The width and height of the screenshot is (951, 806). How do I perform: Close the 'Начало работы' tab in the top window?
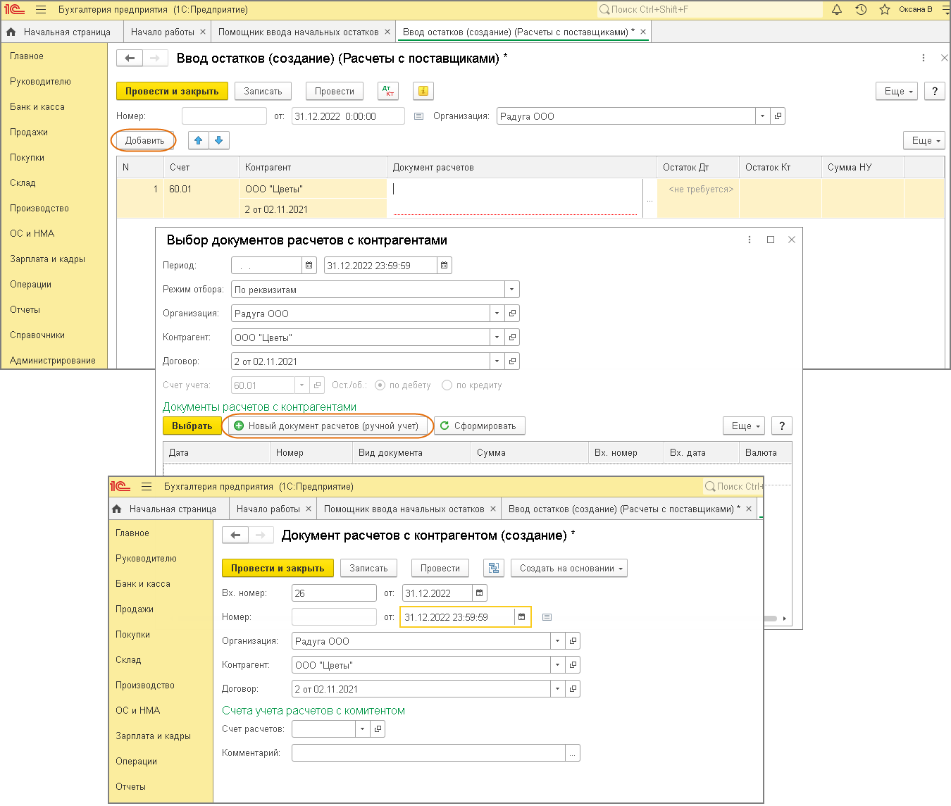pos(203,32)
